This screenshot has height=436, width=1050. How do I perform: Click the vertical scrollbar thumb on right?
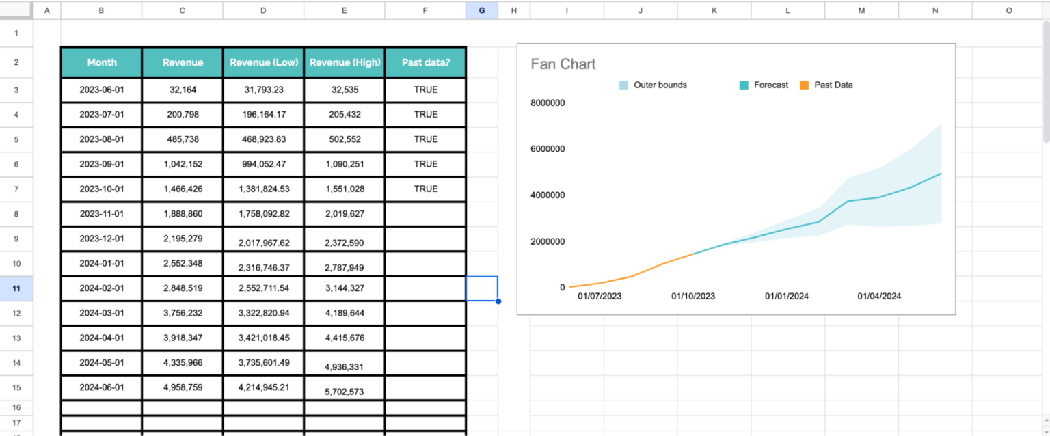coord(1046,82)
